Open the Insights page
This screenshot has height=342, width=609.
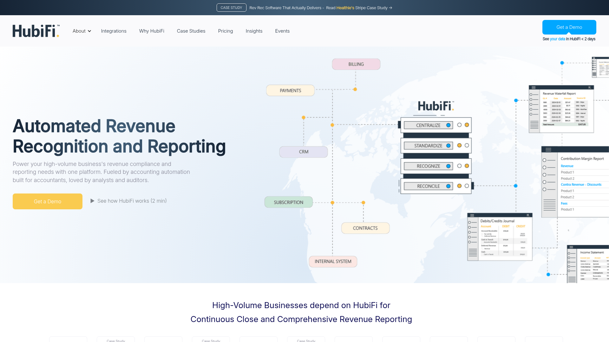pos(254,31)
